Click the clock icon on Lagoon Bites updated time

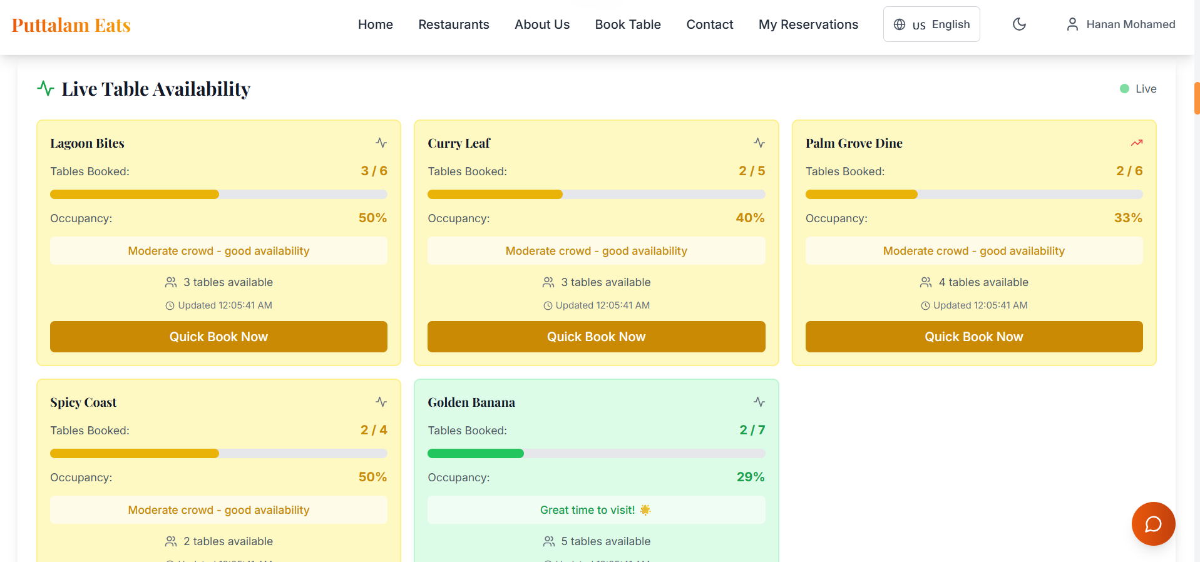coord(170,306)
